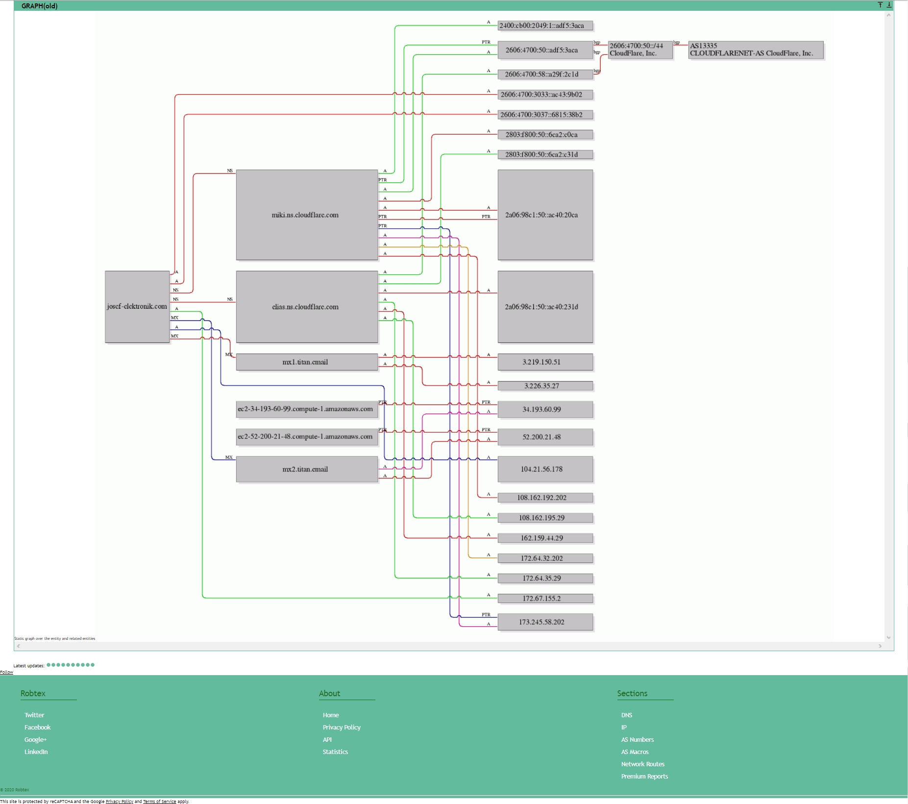The width and height of the screenshot is (908, 804).
Task: Click the 2606:4700:3037::6815:38b2 node
Action: point(545,115)
